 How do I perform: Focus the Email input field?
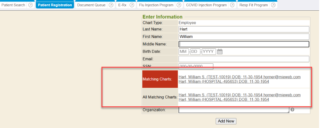tap(244, 59)
